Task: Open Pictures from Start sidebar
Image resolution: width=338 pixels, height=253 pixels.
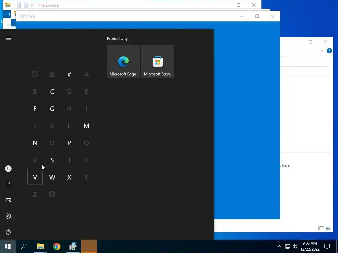Action: coord(8,200)
